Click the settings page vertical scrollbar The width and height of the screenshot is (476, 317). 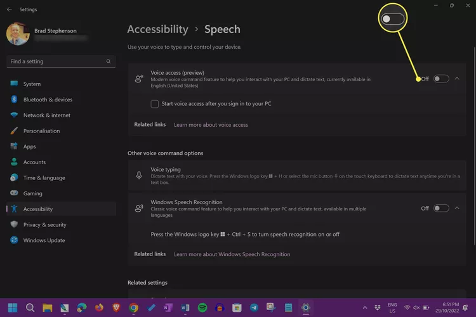[474, 146]
